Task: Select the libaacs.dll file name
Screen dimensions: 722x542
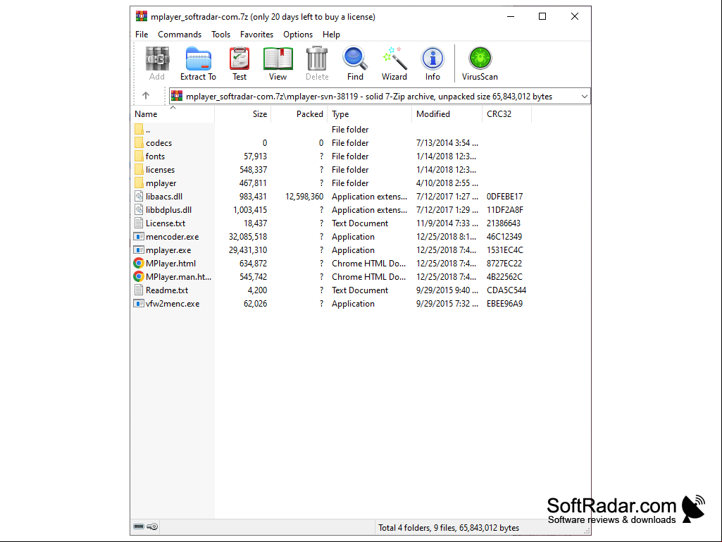Action: 164,197
